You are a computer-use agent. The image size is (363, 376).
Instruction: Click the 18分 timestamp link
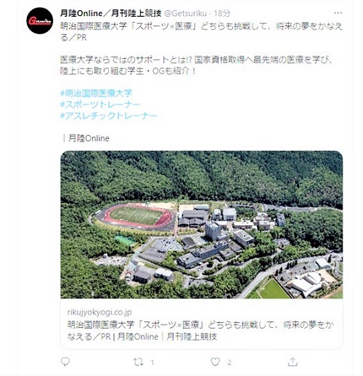pyautogui.click(x=222, y=13)
